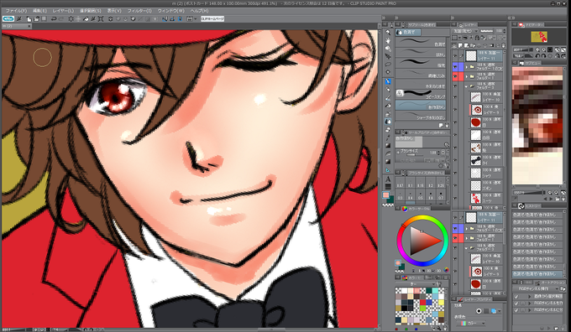
Task: Click the CLIPホームページ button
Action: point(212,18)
